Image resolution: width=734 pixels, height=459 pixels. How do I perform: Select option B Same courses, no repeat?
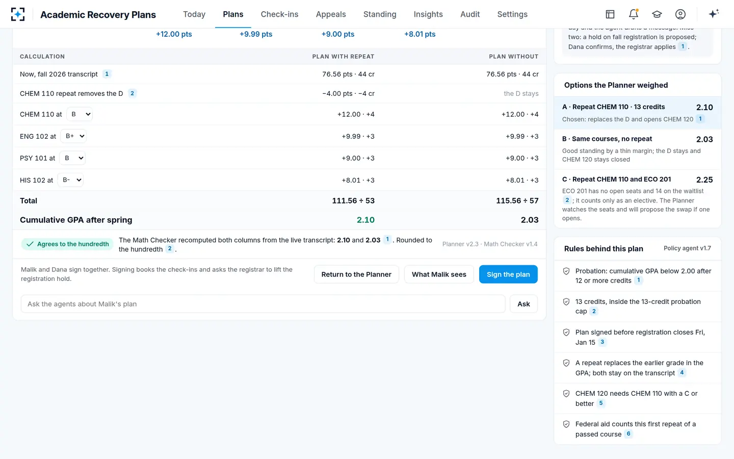coord(637,149)
